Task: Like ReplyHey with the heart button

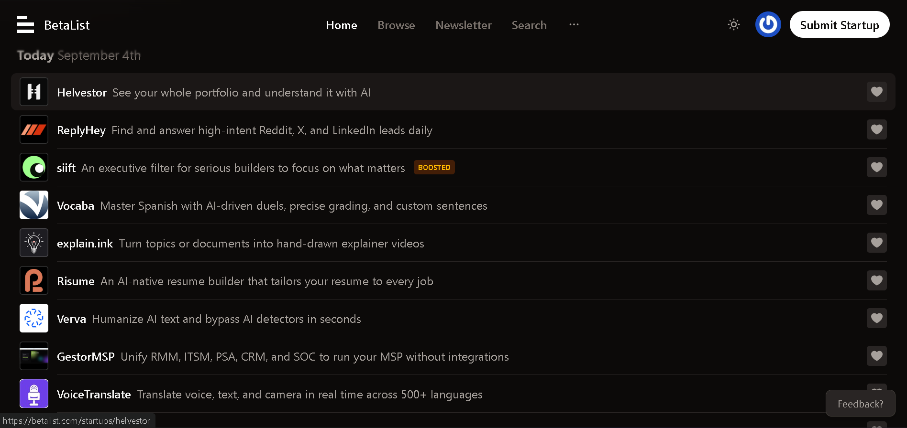Action: [x=877, y=129]
